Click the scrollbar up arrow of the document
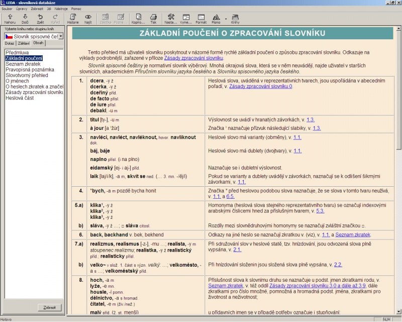 [x=398, y=29]
